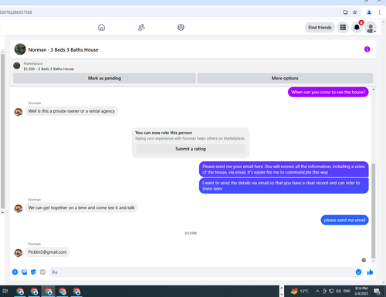Switch to the first Chrome taskbar icon
Viewport: 386px width, 297px height.
(x=20, y=292)
